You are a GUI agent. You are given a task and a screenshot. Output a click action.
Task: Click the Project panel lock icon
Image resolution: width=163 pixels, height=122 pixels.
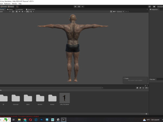pos(145,86)
